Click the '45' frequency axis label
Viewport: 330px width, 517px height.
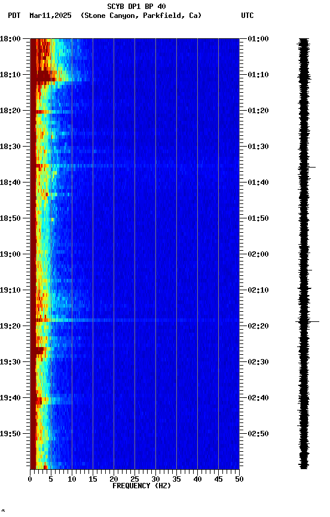(x=218, y=479)
